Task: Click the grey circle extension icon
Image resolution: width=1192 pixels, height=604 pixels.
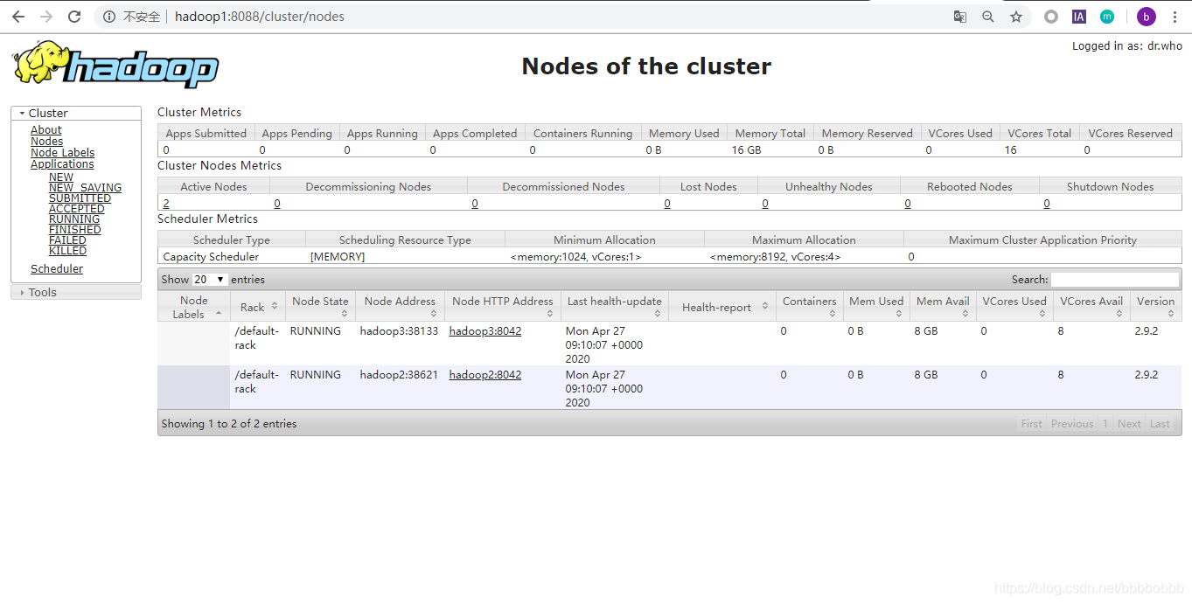Action: coord(1051,17)
